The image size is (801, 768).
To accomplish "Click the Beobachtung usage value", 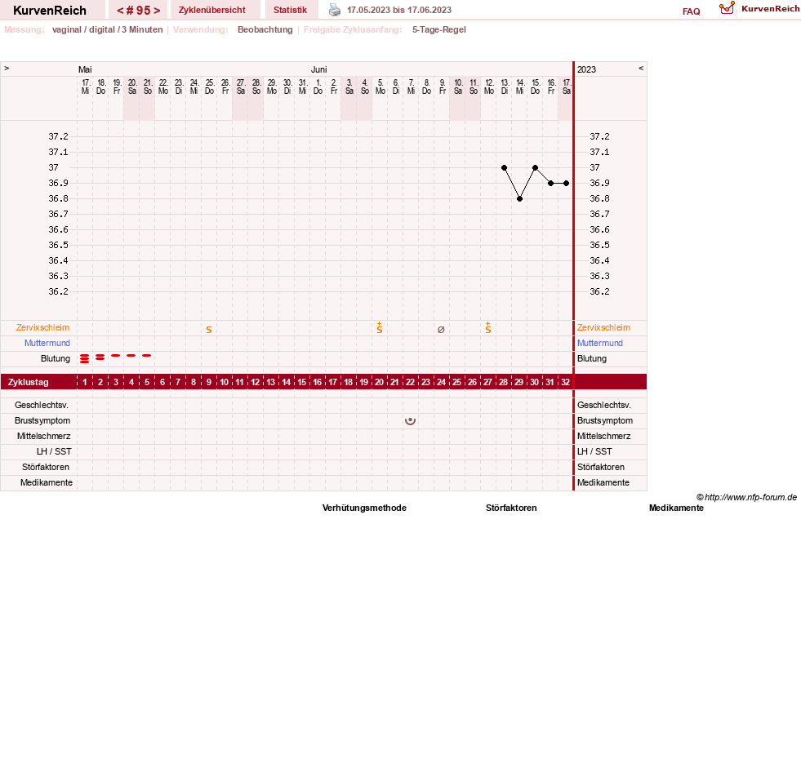I will coord(265,29).
